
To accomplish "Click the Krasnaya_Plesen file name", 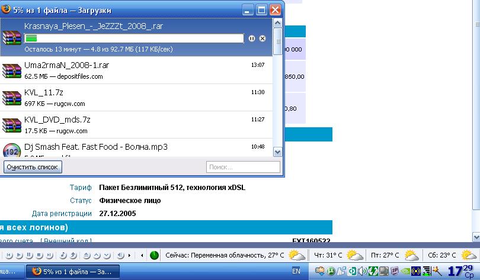I will click(x=94, y=26).
